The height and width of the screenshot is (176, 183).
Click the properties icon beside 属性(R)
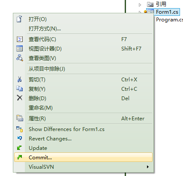pos(20,118)
